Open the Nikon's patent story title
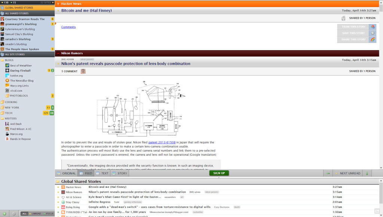The image size is (383, 217). 126,64
